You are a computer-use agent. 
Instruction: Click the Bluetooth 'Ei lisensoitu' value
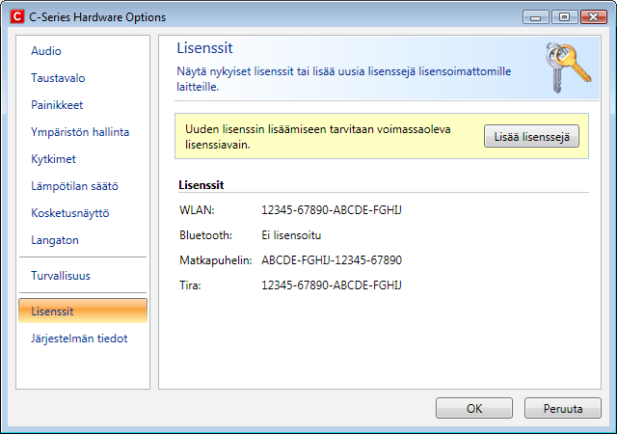291,235
